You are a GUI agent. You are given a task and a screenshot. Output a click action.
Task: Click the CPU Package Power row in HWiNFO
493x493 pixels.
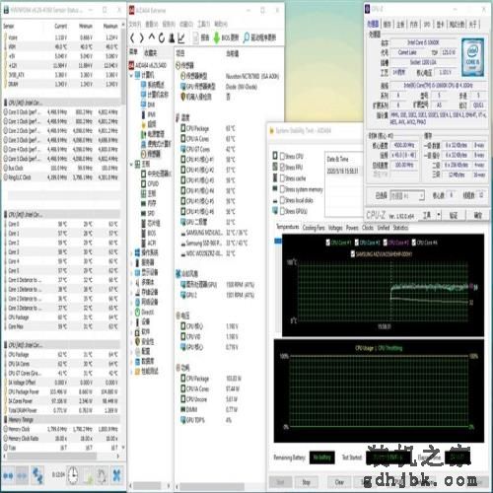click(x=61, y=391)
